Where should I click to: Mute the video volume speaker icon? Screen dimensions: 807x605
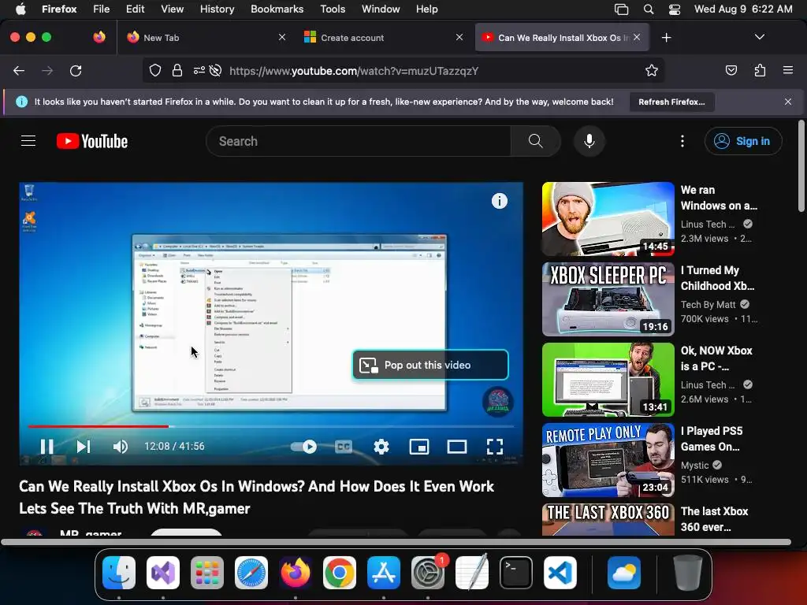[x=121, y=447]
